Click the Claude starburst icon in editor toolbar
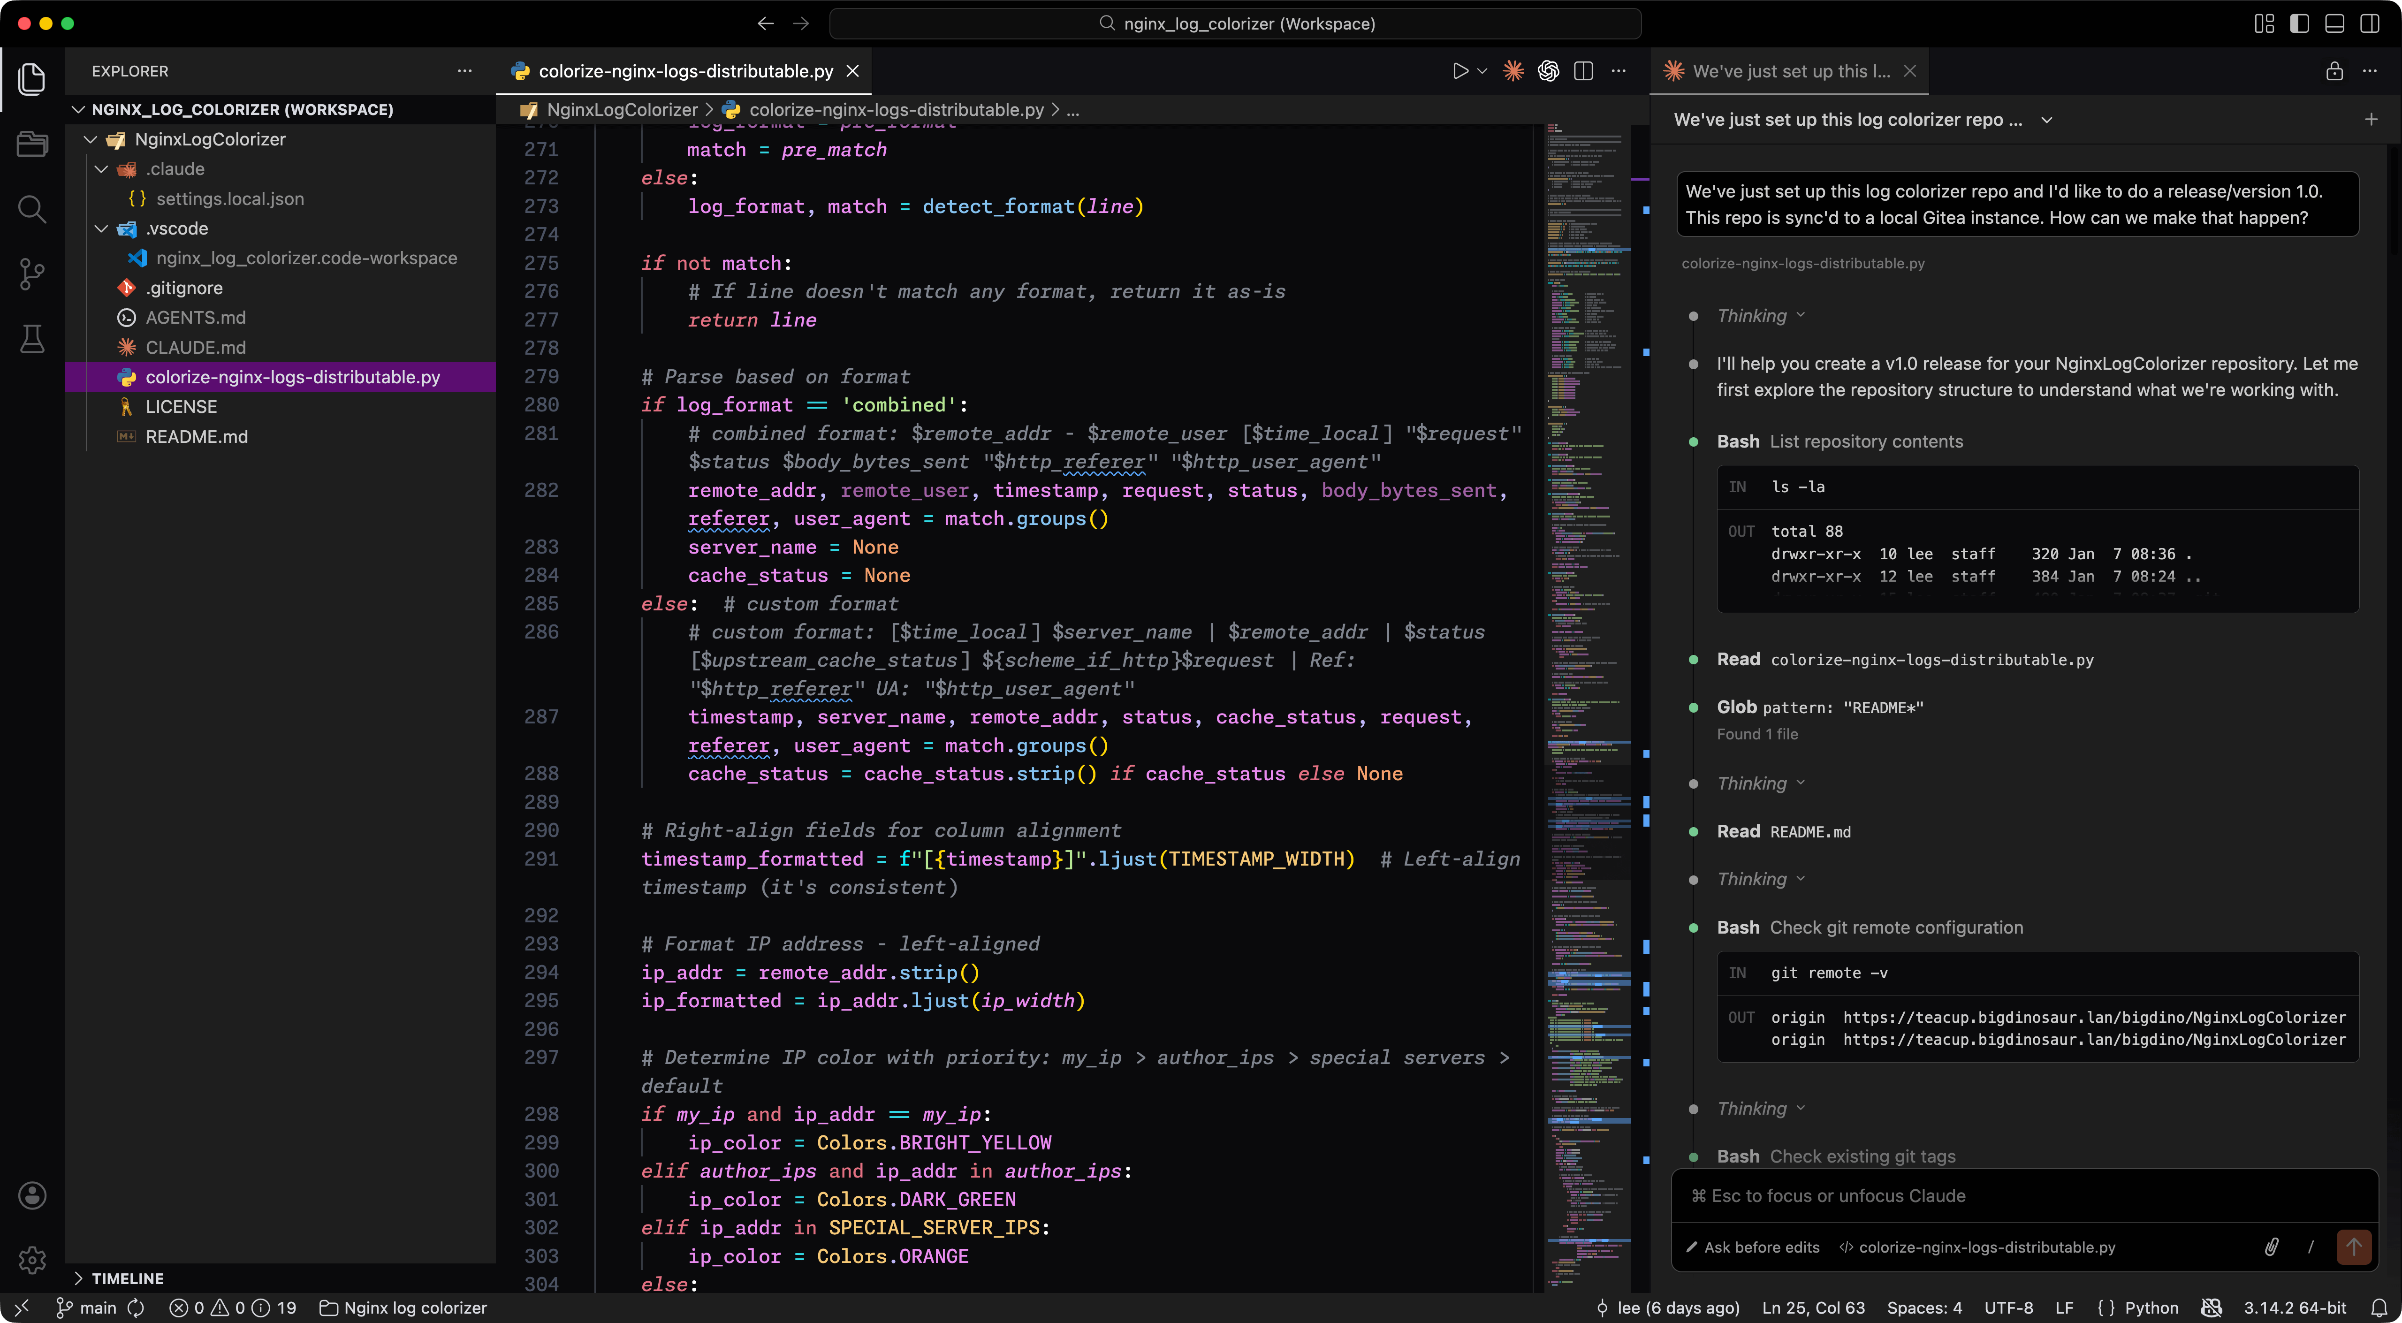Screen dimensions: 2402x1323 (x=1513, y=71)
